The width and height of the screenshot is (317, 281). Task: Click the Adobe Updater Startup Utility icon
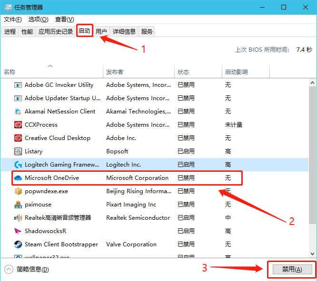tap(18, 98)
